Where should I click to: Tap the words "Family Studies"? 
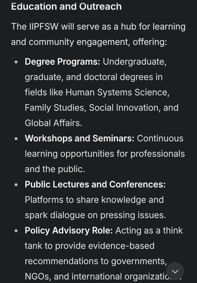coord(55,108)
